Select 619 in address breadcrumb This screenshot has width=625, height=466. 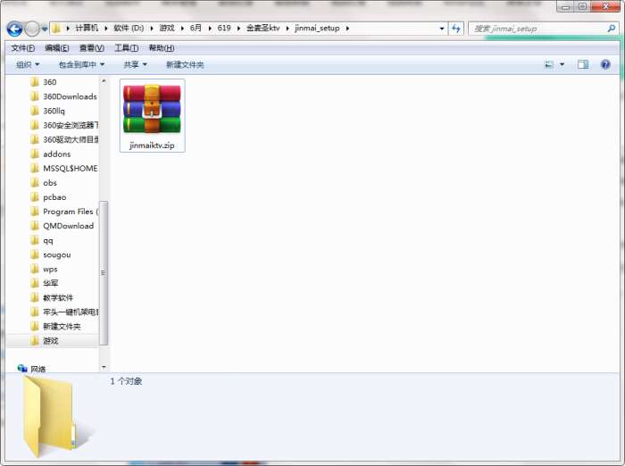[224, 28]
